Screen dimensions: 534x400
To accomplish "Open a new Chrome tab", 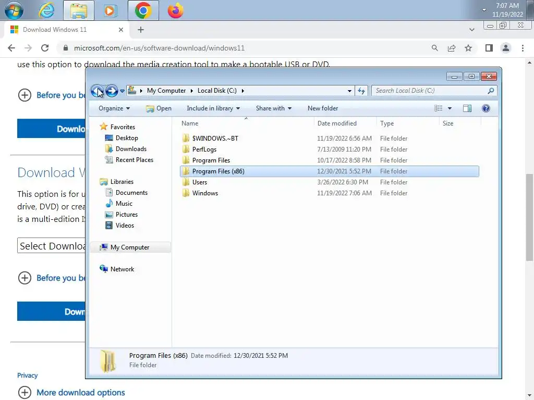I will (141, 30).
